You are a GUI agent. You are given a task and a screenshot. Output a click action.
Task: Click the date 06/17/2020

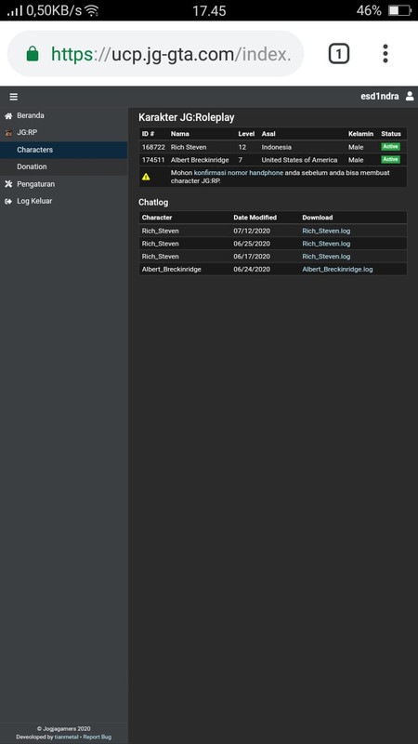pyautogui.click(x=252, y=257)
